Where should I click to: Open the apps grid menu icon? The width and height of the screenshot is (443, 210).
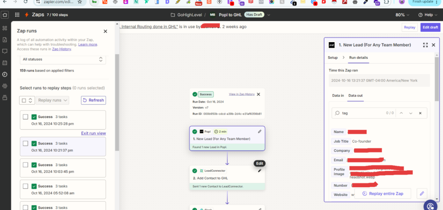point(17,15)
